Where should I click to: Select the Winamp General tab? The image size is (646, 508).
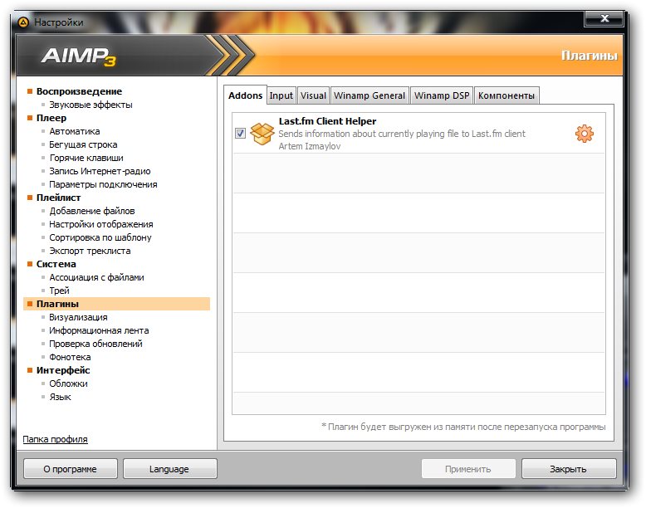[x=369, y=95]
